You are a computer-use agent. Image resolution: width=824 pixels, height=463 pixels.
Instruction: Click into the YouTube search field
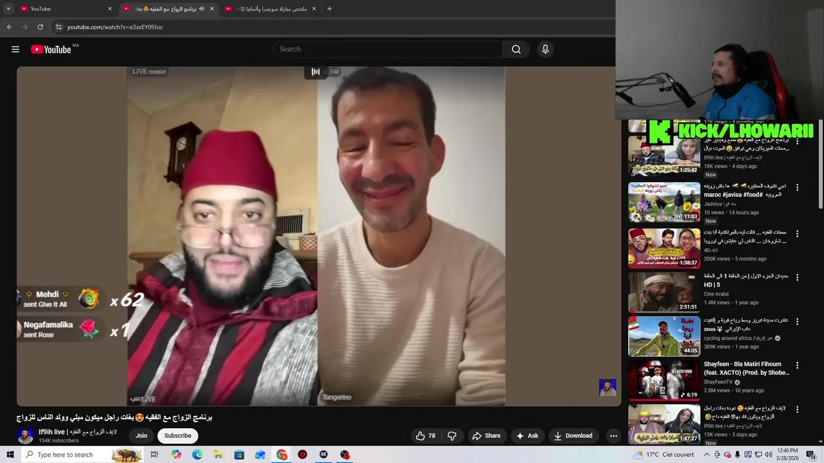point(388,50)
